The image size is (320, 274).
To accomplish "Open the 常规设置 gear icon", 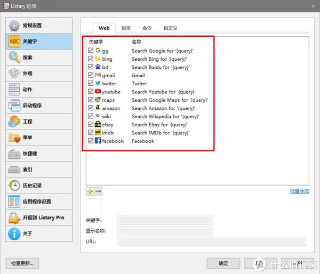I will [x=14, y=26].
